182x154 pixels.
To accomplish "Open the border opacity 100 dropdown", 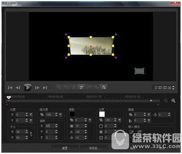I will [x=119, y=120].
